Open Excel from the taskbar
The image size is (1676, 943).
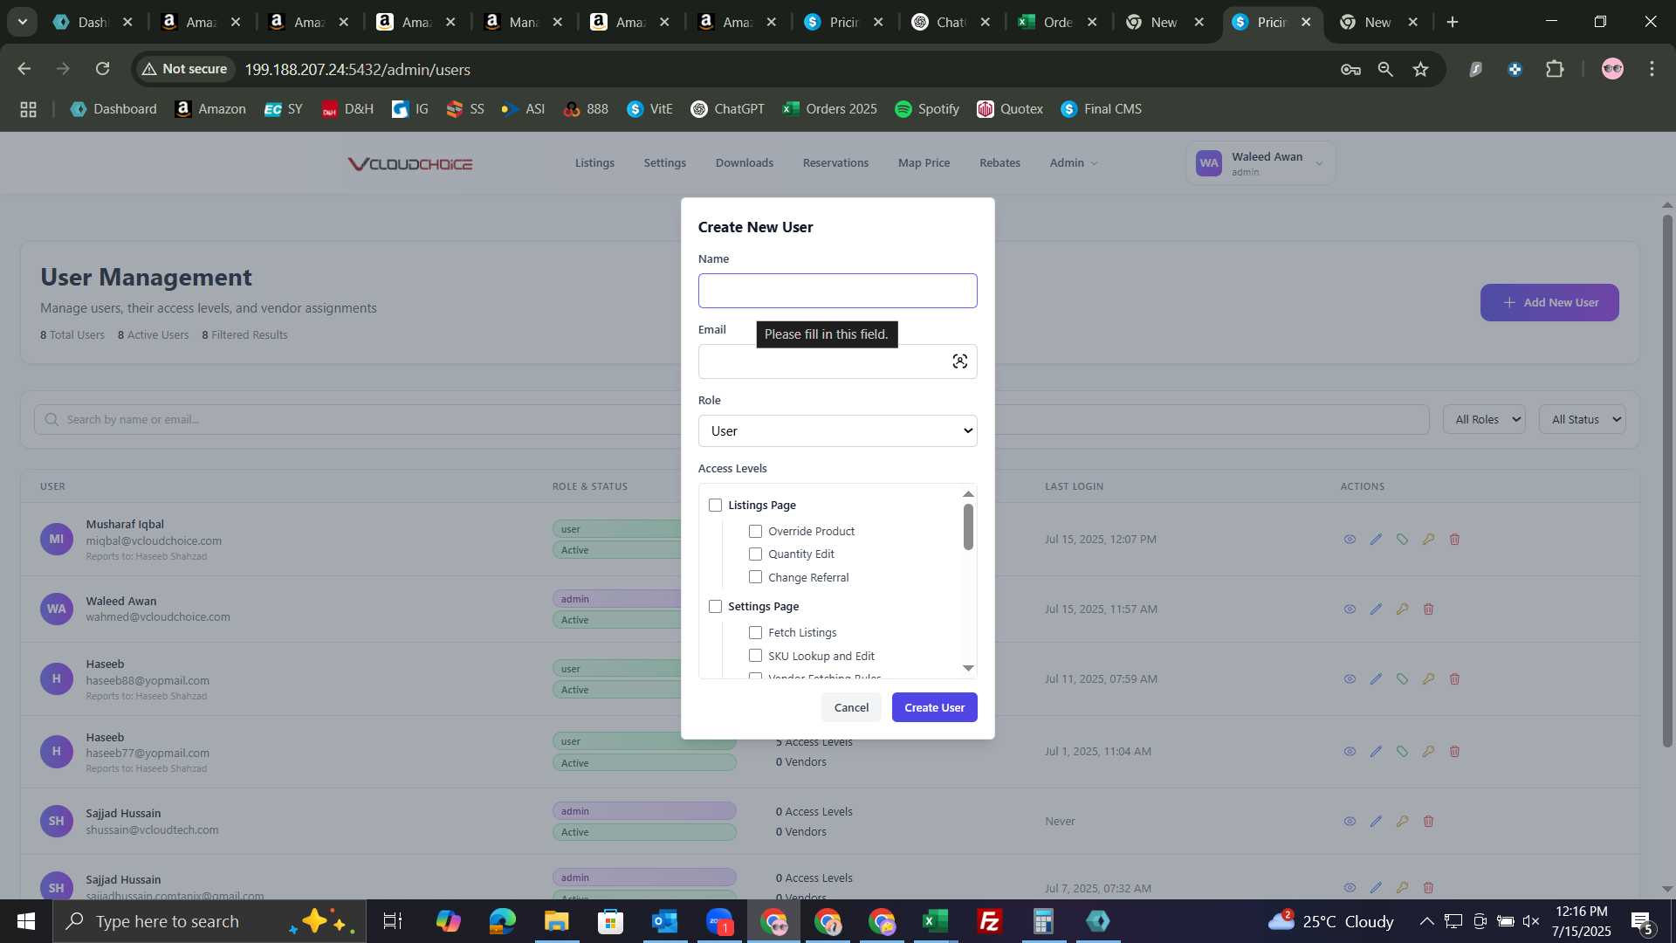point(935,921)
